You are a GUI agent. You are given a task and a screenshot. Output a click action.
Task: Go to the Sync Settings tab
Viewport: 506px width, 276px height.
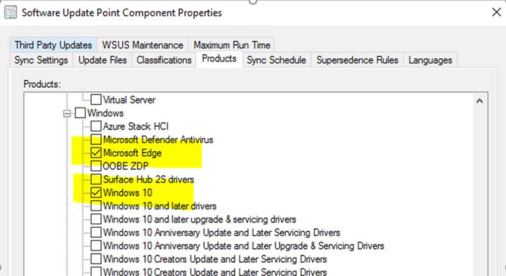click(42, 60)
